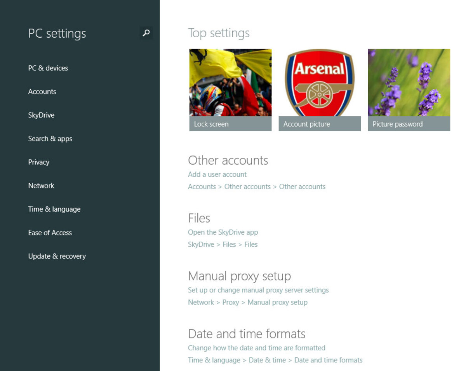Follow the Network breadcrumb link
Image resolution: width=454 pixels, height=371 pixels.
coord(201,302)
